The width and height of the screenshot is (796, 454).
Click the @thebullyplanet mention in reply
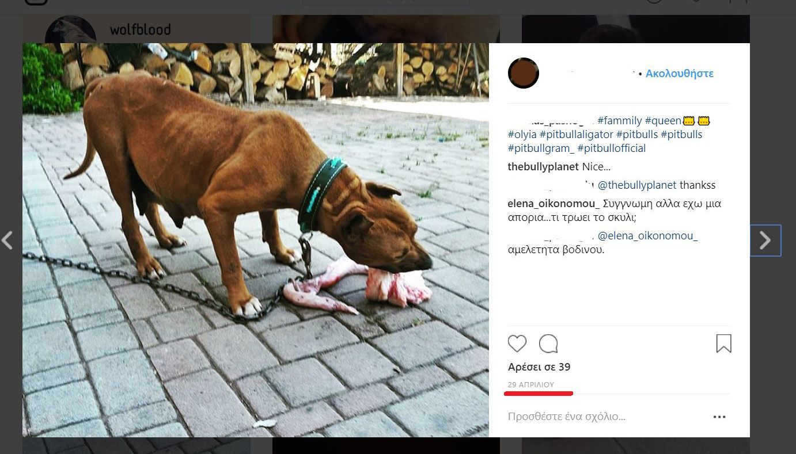(637, 185)
